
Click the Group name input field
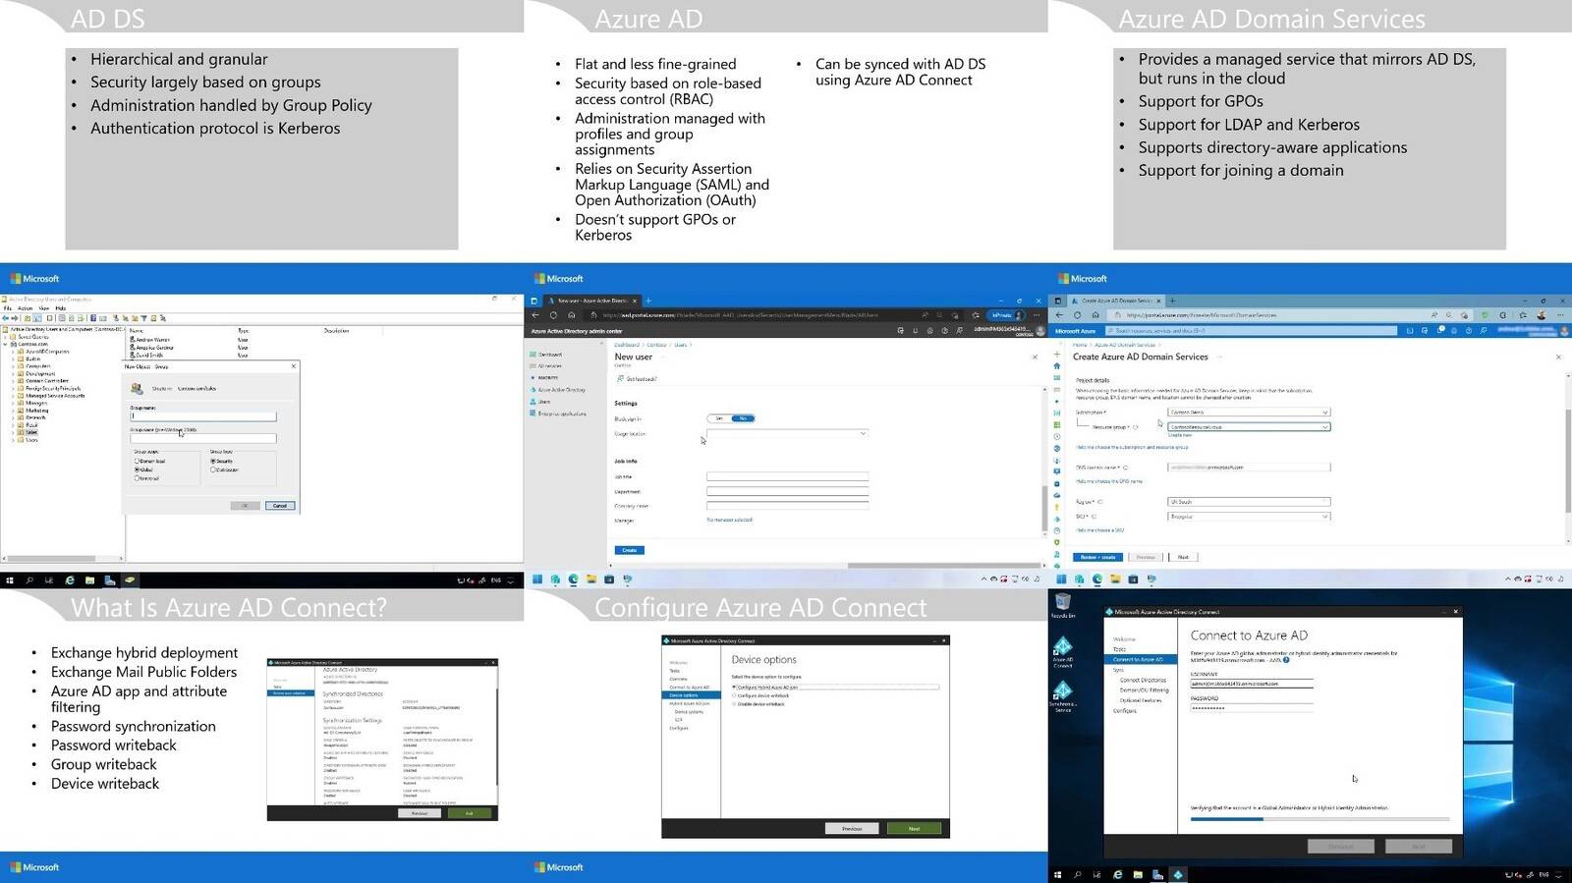pos(203,416)
